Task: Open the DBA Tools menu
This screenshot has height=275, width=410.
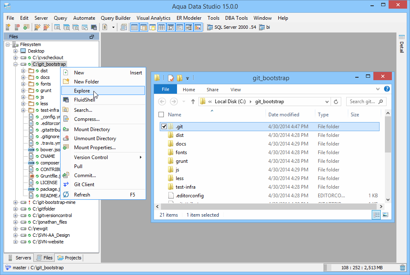Action: tap(236, 18)
